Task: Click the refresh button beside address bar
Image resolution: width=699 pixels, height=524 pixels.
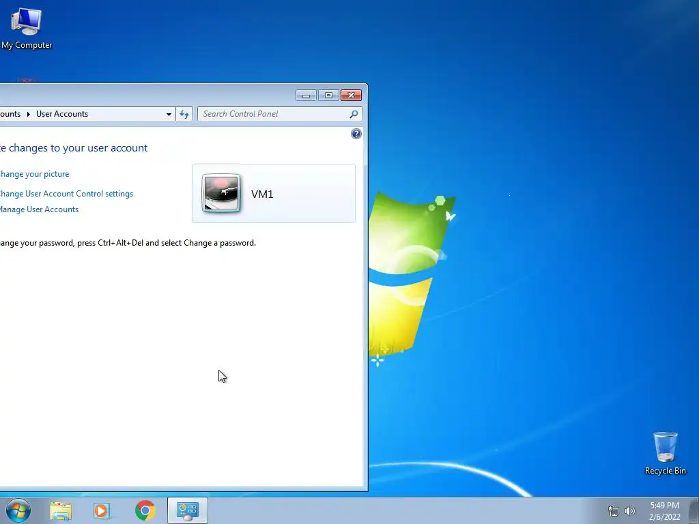Action: (184, 114)
